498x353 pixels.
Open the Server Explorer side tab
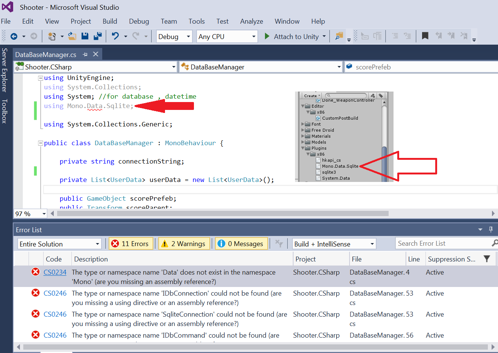pos(5,70)
